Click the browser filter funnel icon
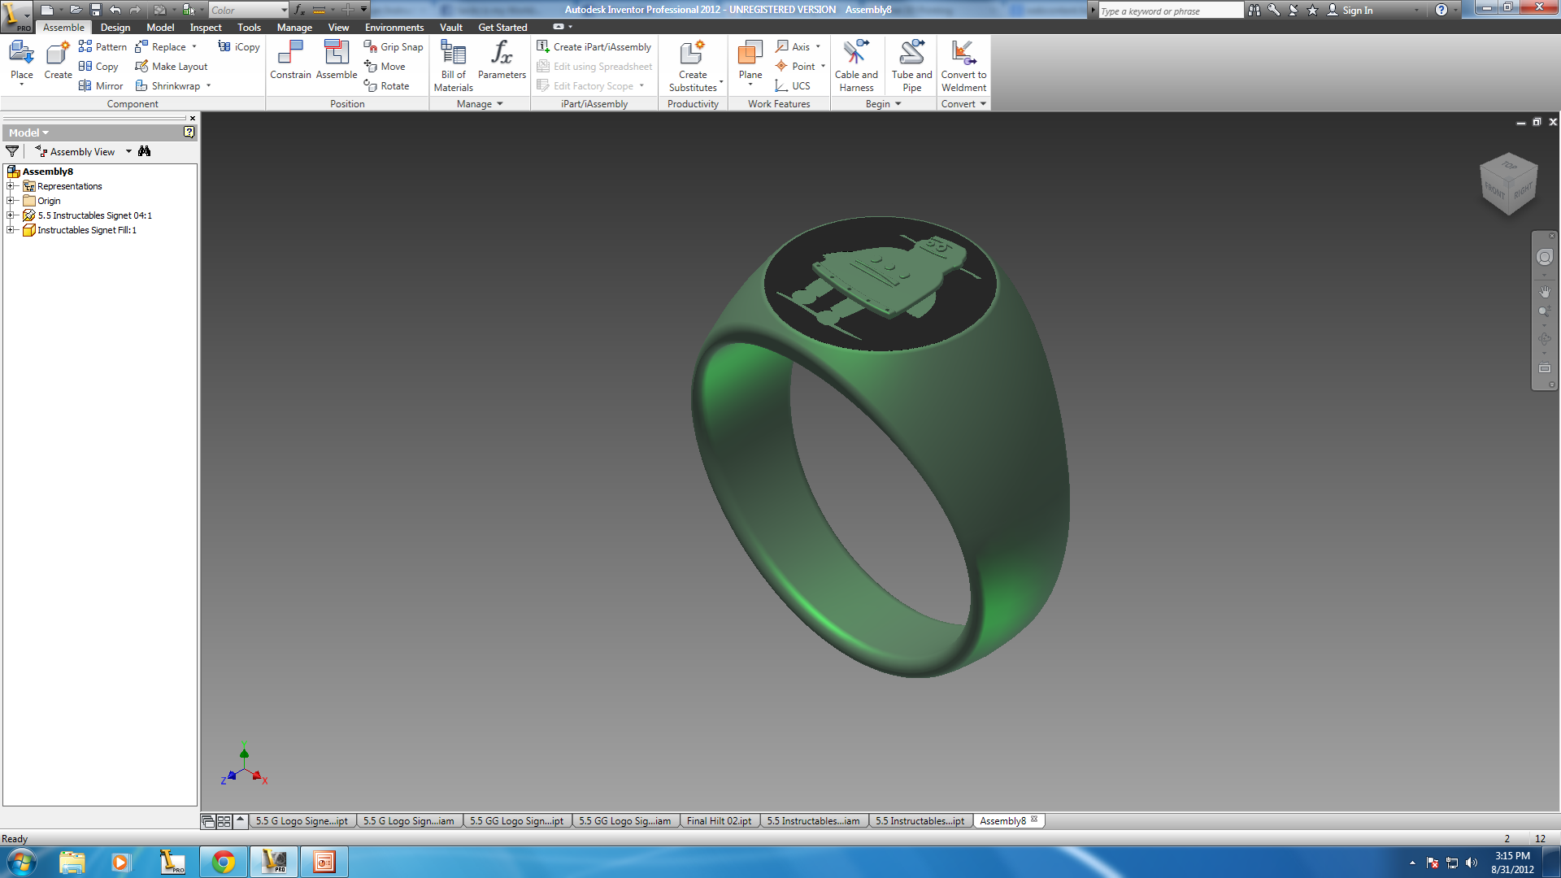 [x=12, y=151]
